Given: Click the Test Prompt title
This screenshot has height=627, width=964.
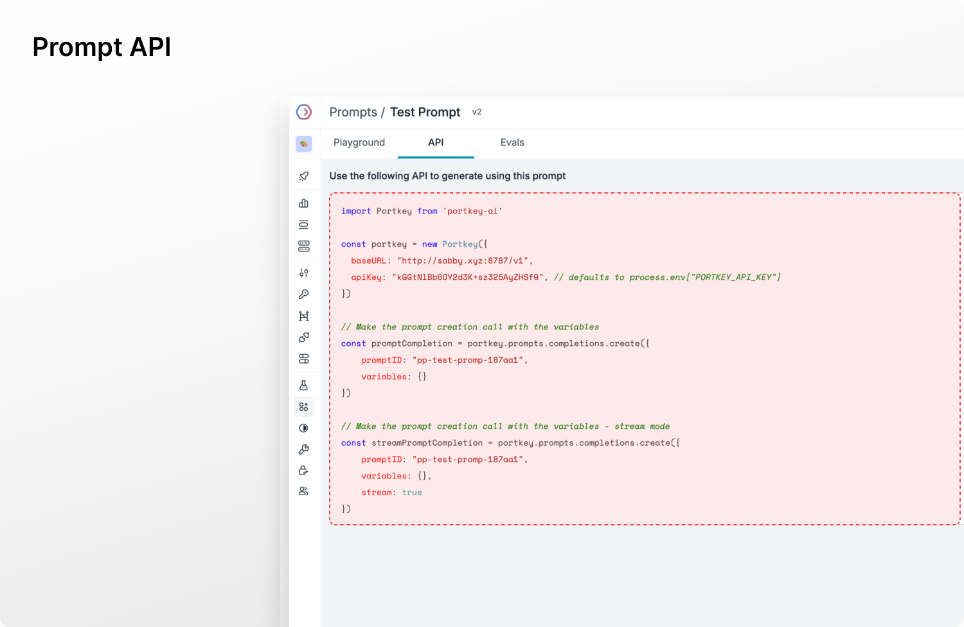Looking at the screenshot, I should coord(425,112).
